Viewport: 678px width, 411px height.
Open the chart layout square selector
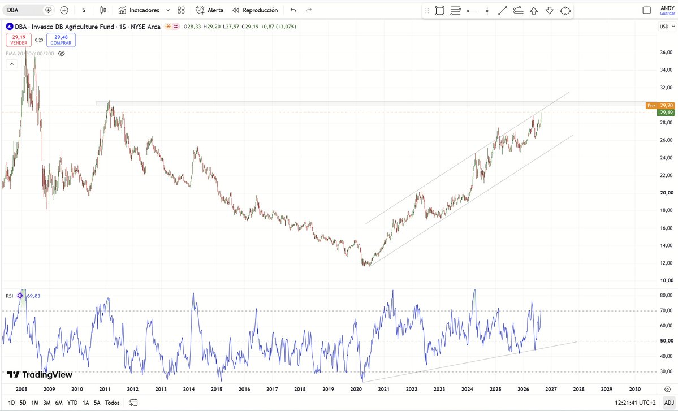(646, 10)
